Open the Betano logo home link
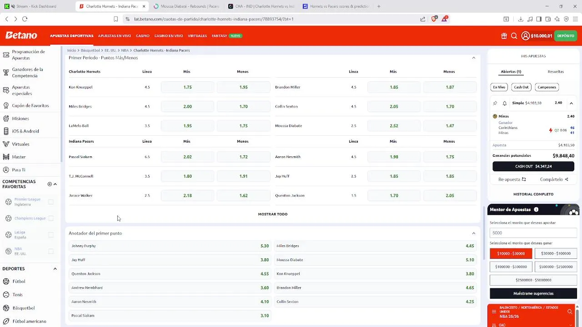This screenshot has height=327, width=582. [x=21, y=35]
